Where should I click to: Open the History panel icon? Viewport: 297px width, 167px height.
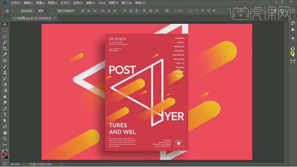pyautogui.click(x=293, y=23)
